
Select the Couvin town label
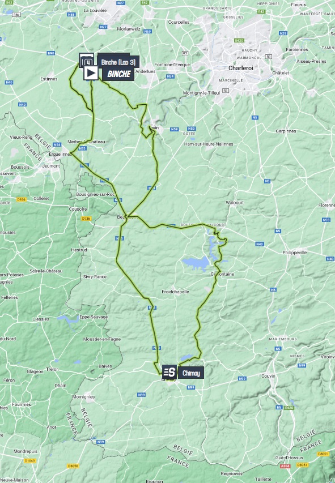[268, 376]
